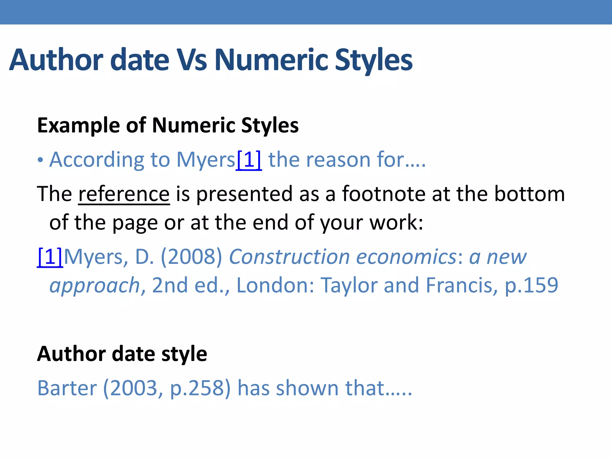Select the 'Barter (2003, p.258)' citation text
Image resolution: width=612 pixels, height=459 pixels.
pos(134,388)
